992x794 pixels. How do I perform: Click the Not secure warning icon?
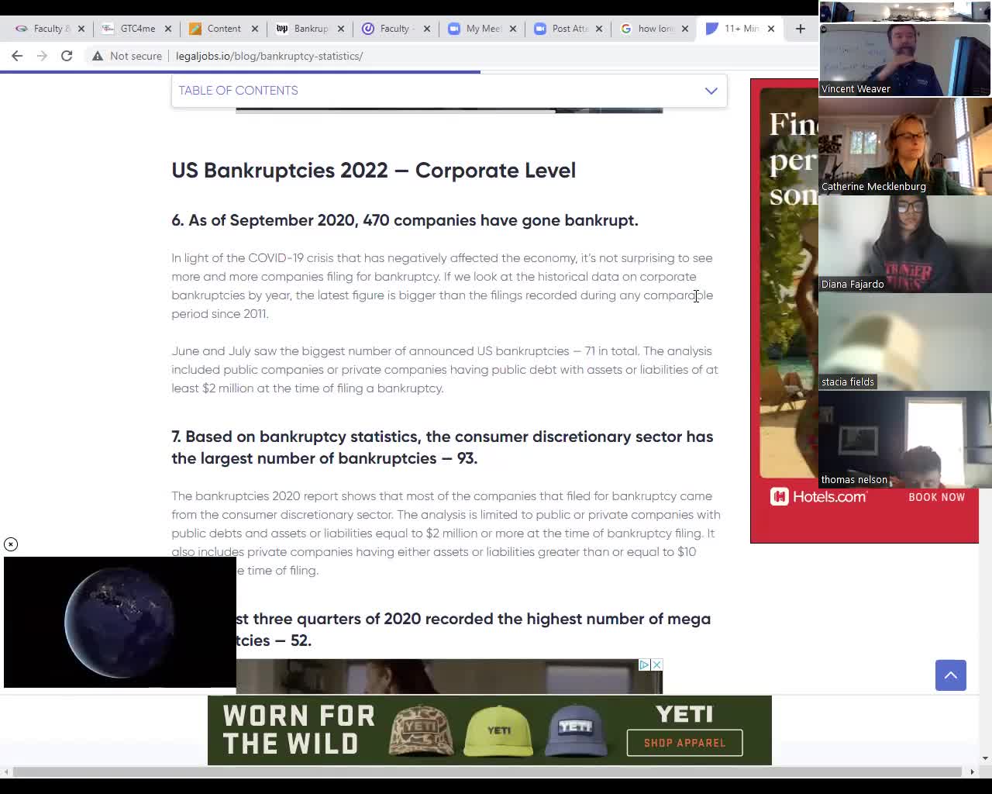pos(98,56)
